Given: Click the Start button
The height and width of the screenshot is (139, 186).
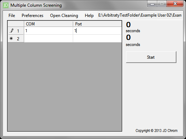Looking at the screenshot, I should 151,57.
